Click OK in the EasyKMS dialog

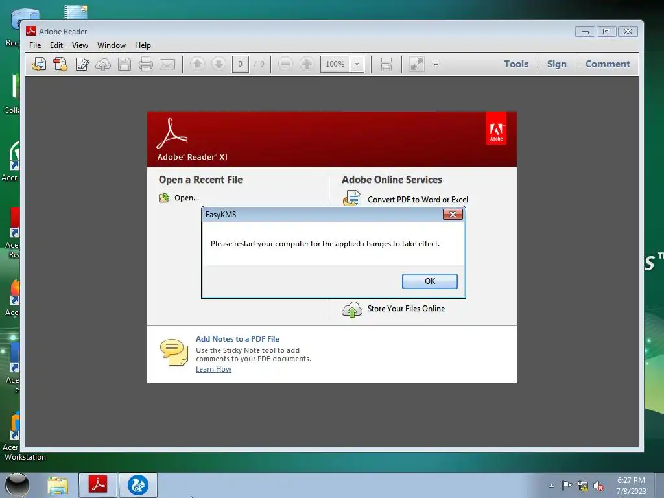429,281
